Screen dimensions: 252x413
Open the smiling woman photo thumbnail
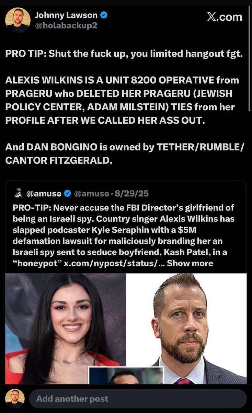pyautogui.click(x=66, y=329)
